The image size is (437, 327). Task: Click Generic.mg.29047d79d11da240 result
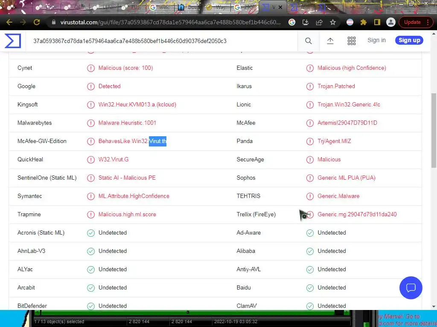pos(357,215)
